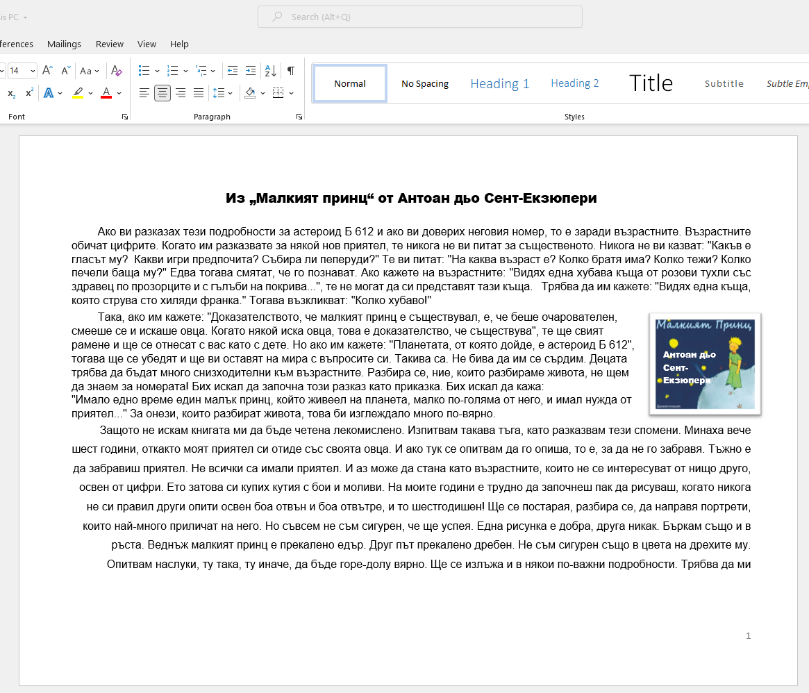
Task: Decrease paragraph indent
Action: point(233,71)
